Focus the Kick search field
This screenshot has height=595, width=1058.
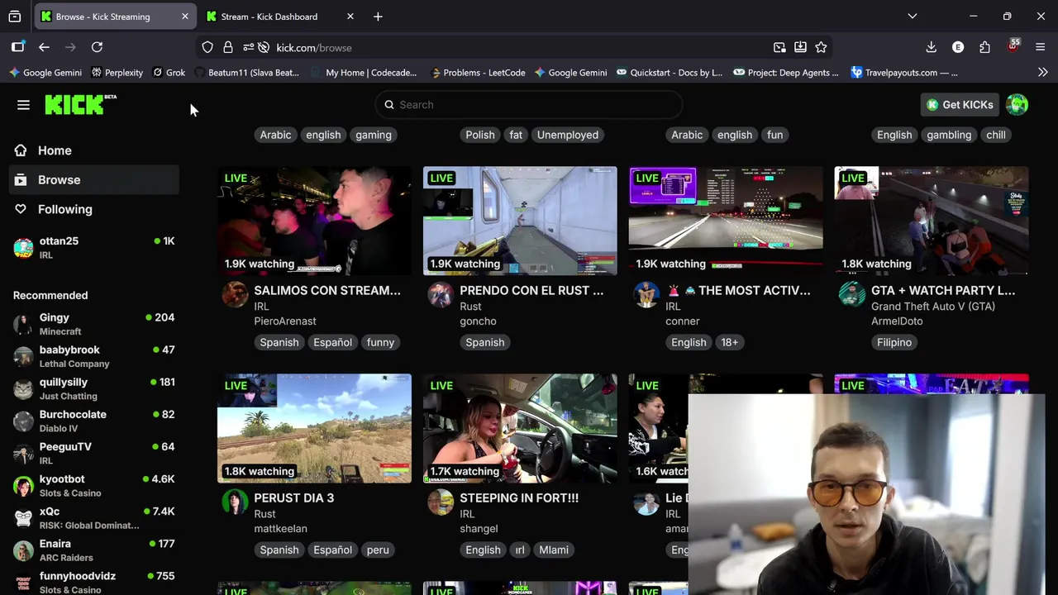[x=528, y=105]
